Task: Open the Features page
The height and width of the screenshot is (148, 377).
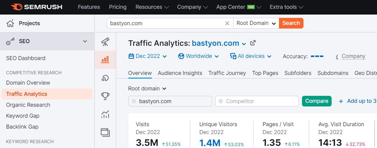Action: pos(89,7)
